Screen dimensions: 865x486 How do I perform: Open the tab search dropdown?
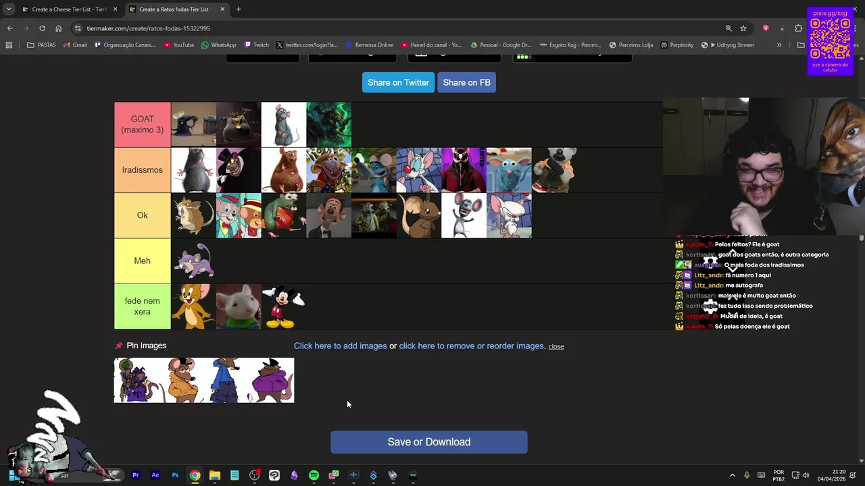coord(9,9)
